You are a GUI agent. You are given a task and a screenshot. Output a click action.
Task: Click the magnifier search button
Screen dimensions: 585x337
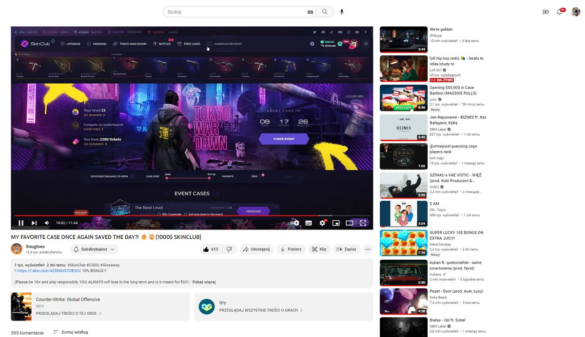point(325,12)
